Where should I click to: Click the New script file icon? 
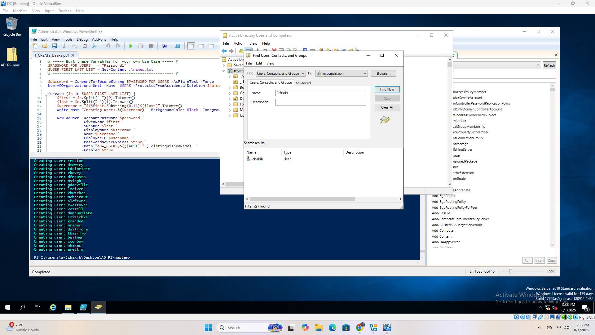click(35, 46)
